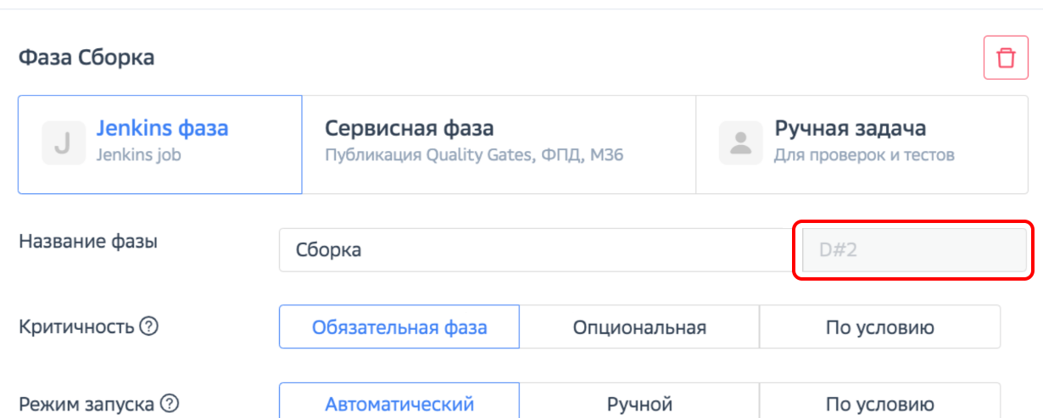The image size is (1043, 418).
Task: Set criticality to Опциональная
Action: 639,327
